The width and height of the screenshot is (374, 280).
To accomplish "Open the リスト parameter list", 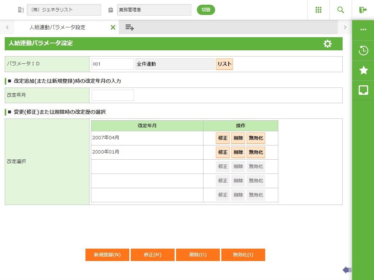I will click(x=224, y=64).
